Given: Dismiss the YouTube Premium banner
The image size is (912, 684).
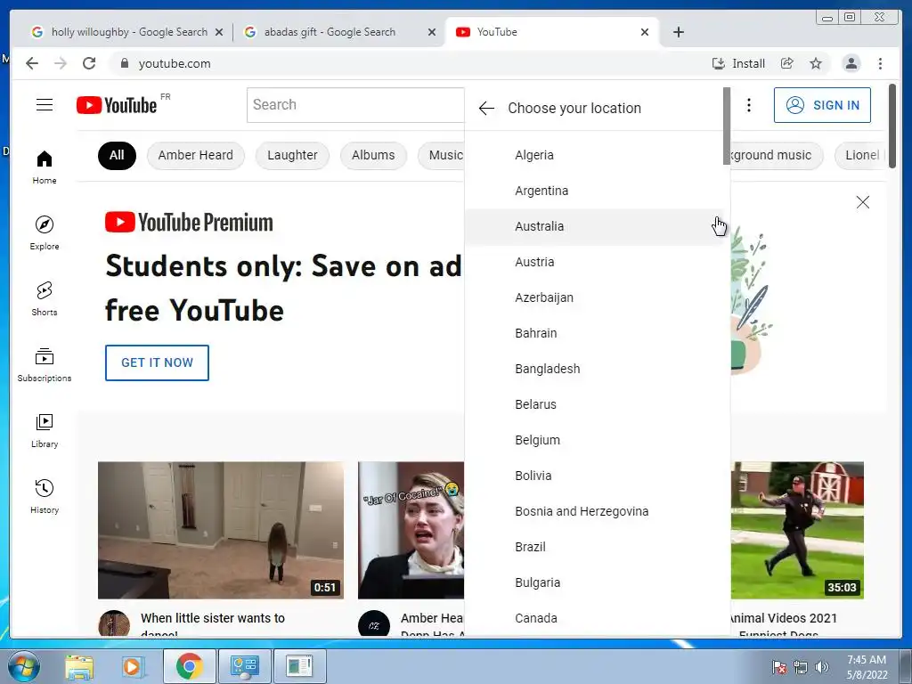Looking at the screenshot, I should coord(862,202).
